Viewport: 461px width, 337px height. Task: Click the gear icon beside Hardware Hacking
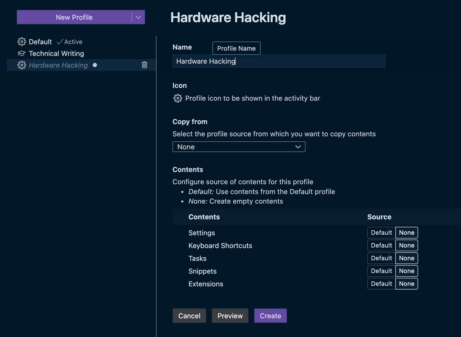[x=21, y=65]
